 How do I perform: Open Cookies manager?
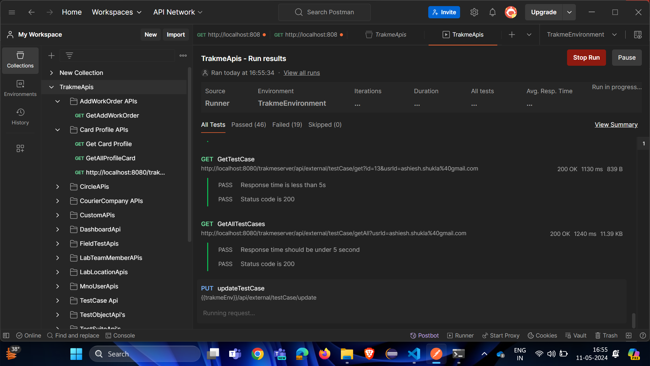[542, 335]
